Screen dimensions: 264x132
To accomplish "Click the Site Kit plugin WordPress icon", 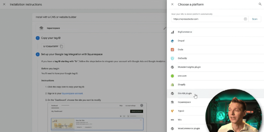I will coord(172,93).
